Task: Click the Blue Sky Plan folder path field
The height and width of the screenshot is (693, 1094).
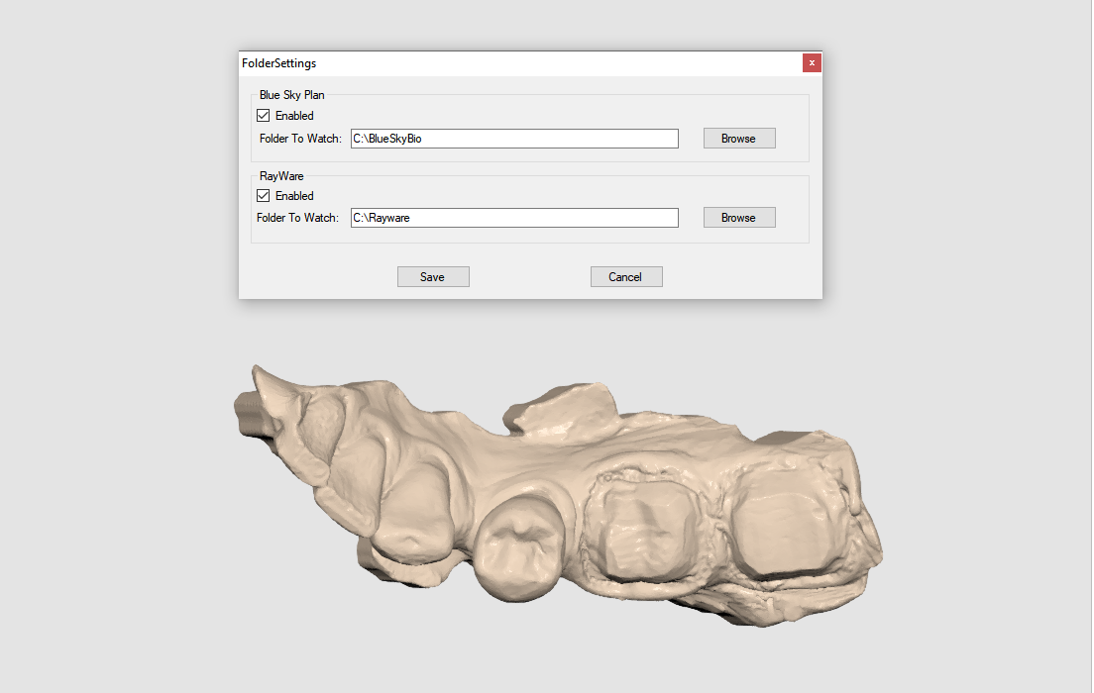Action: 514,139
